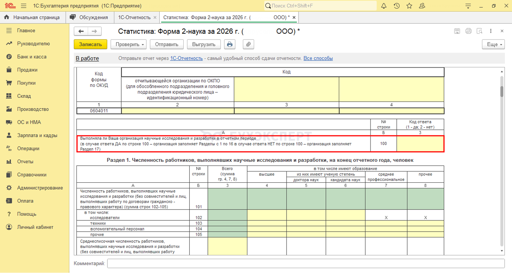
Task: Select row 102 исследователи высшее cell
Action: [267, 215]
